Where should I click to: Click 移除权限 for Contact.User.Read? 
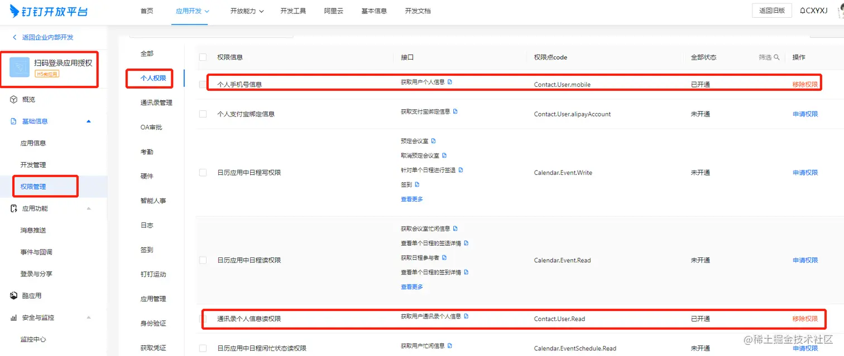pos(805,319)
